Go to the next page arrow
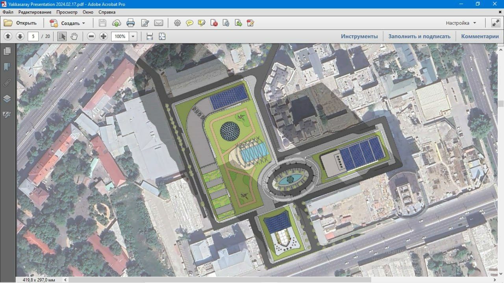The height and width of the screenshot is (283, 504). (x=20, y=36)
